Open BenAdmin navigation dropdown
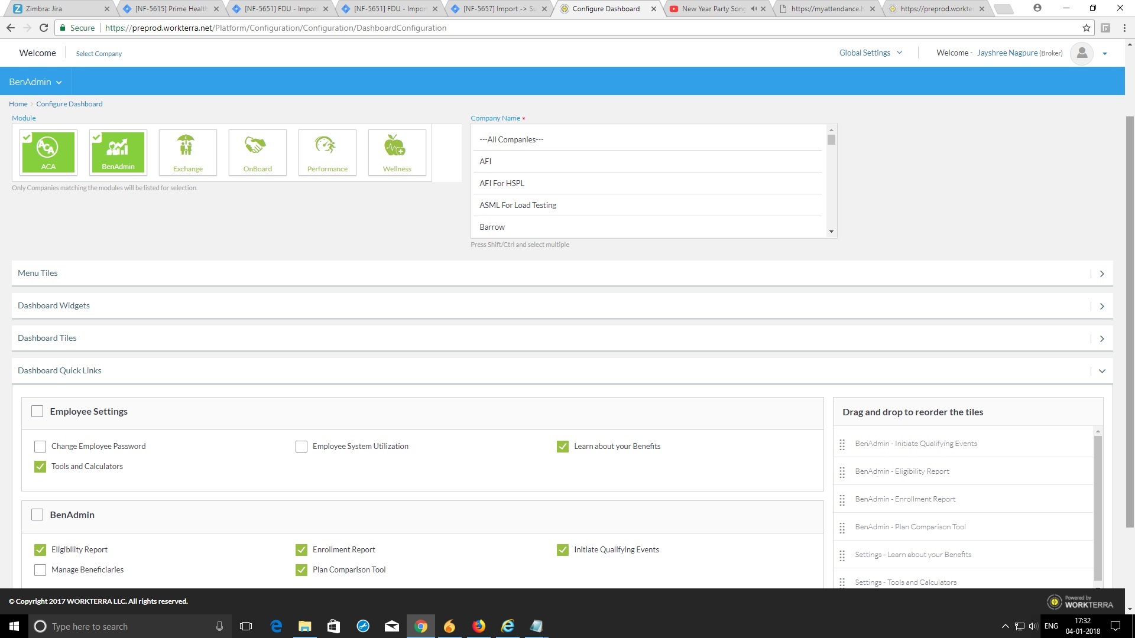 (x=35, y=82)
